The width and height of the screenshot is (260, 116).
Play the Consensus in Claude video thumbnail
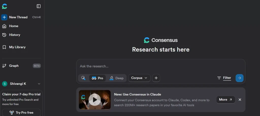pos(95,100)
